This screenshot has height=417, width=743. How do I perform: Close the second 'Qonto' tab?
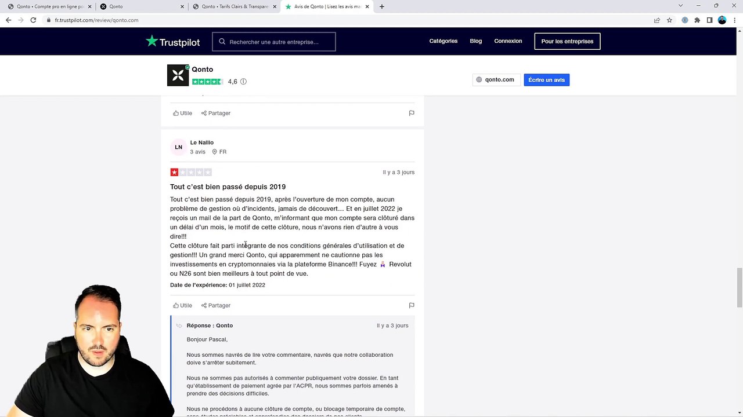tap(182, 6)
